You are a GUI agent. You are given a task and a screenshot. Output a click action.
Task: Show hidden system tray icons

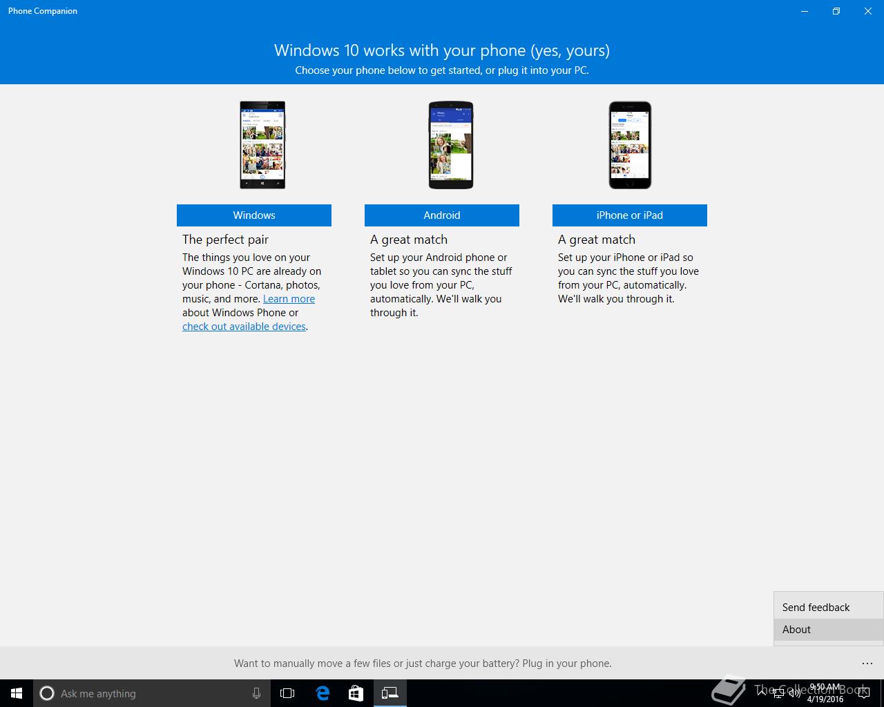click(762, 693)
